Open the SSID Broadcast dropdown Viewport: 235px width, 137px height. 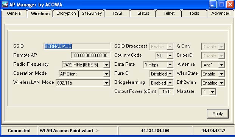click(x=162, y=47)
